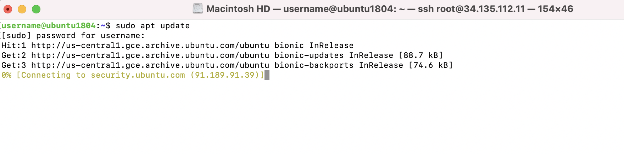Click the [74.6 kB] size text
Viewport: 624px width, 154px height.
point(431,65)
